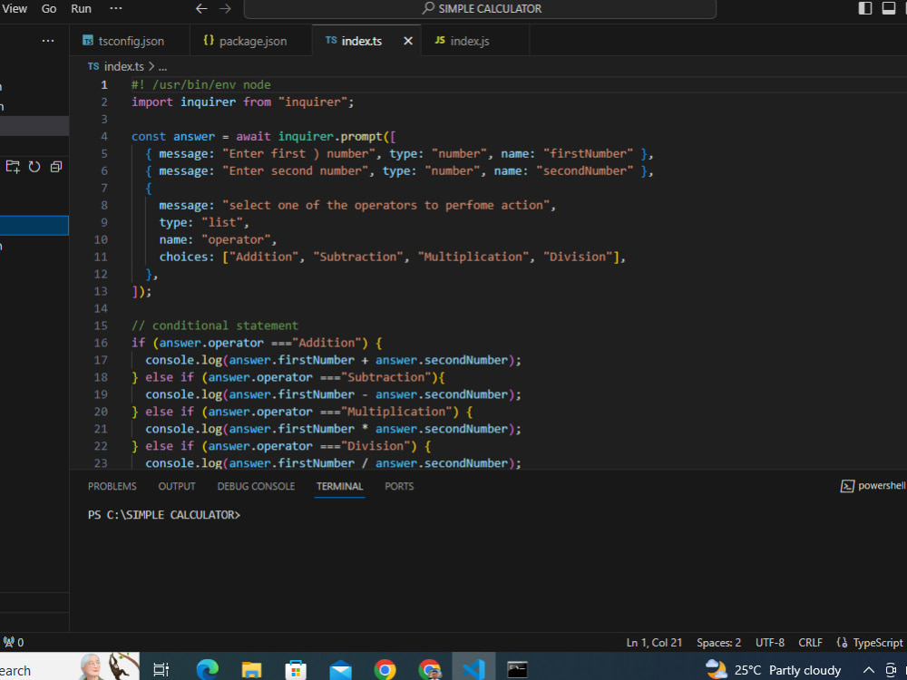Open the OUTPUT panel tab
The image size is (907, 680).
pyautogui.click(x=177, y=486)
